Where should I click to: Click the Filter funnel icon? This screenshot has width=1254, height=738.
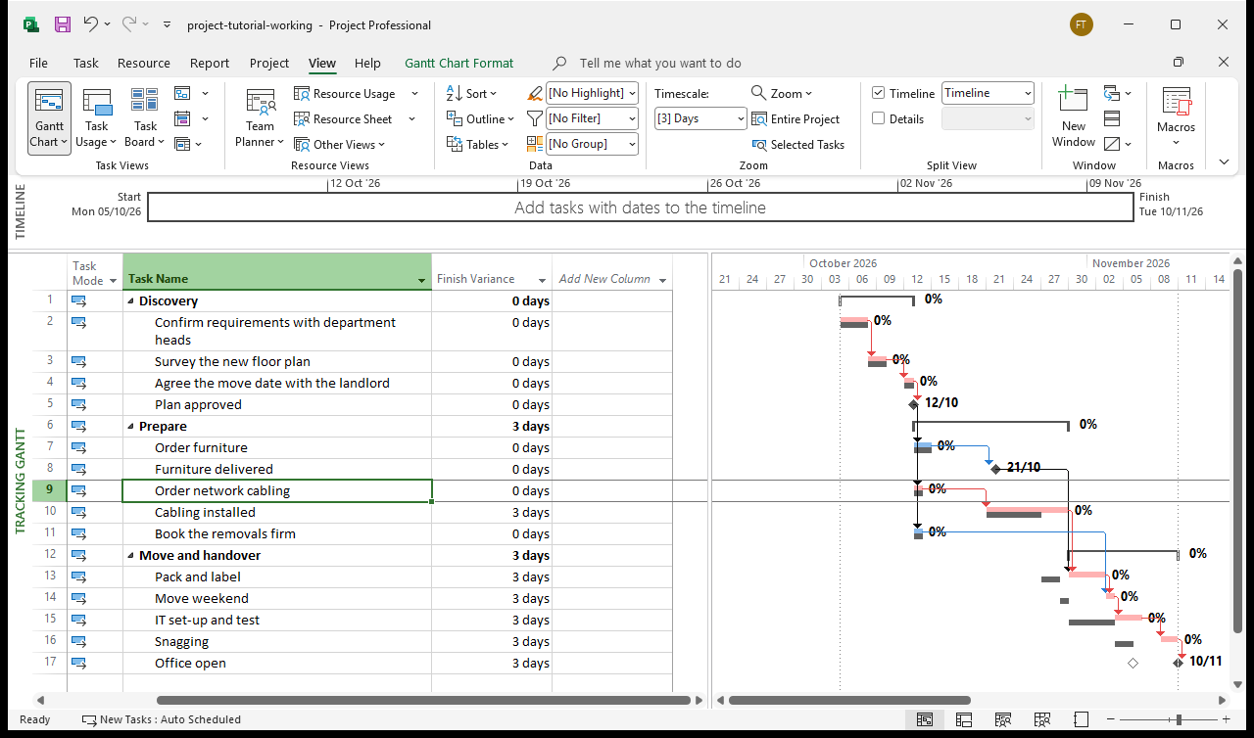534,118
